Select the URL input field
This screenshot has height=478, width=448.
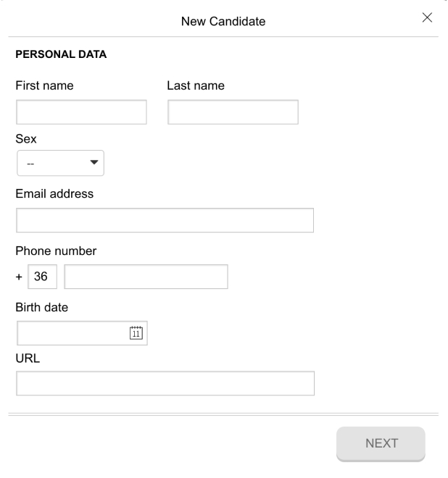[x=165, y=384]
